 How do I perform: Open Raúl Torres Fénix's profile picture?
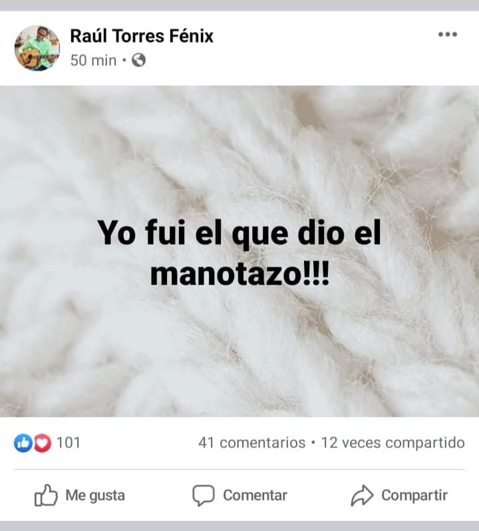click(37, 48)
